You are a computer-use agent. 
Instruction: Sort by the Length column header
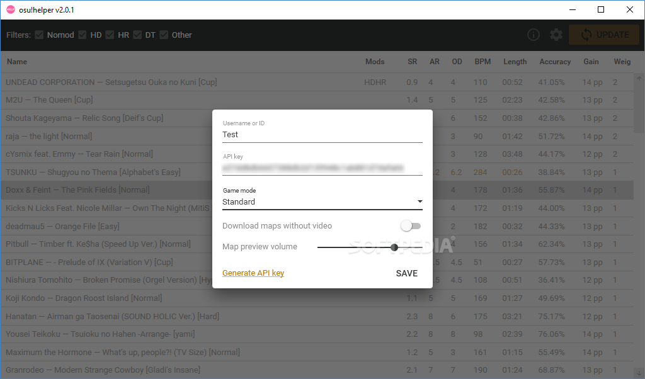(515, 62)
